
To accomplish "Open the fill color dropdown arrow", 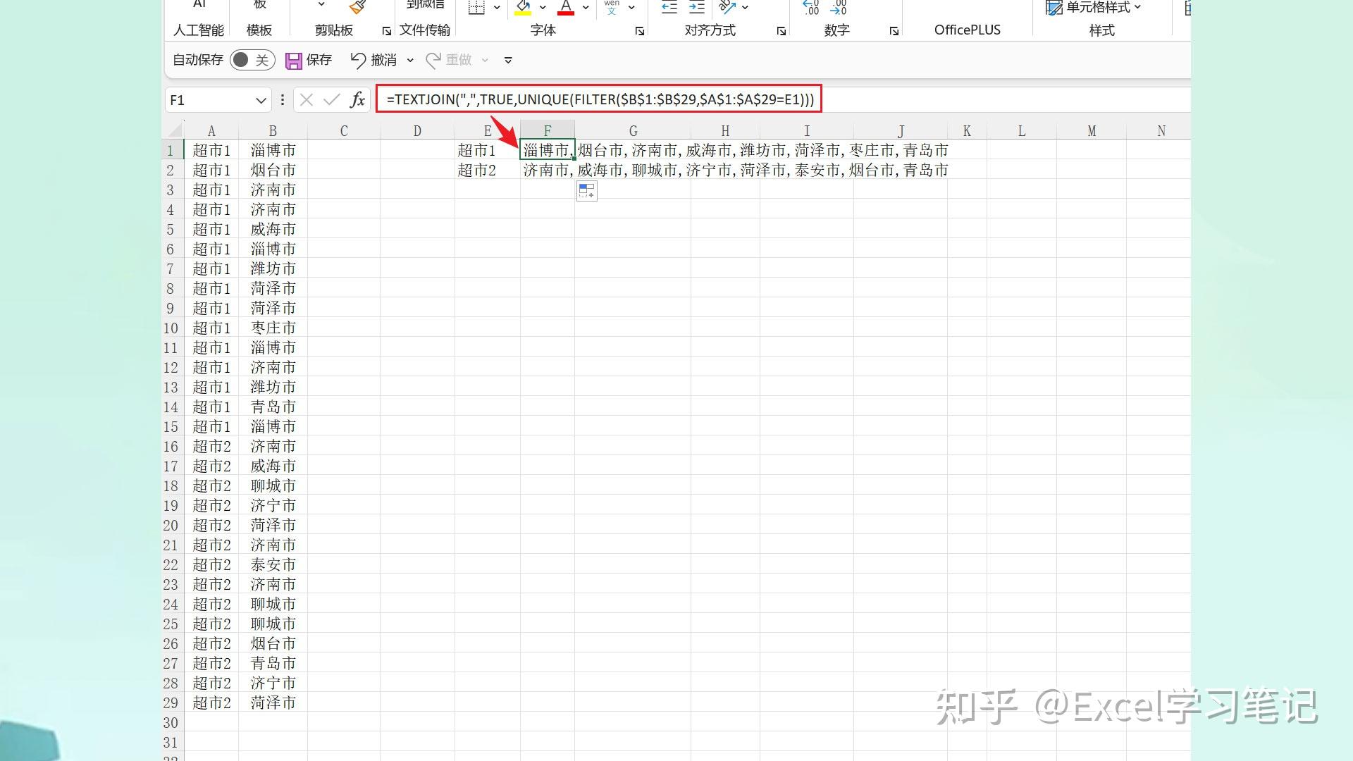I will [x=543, y=7].
